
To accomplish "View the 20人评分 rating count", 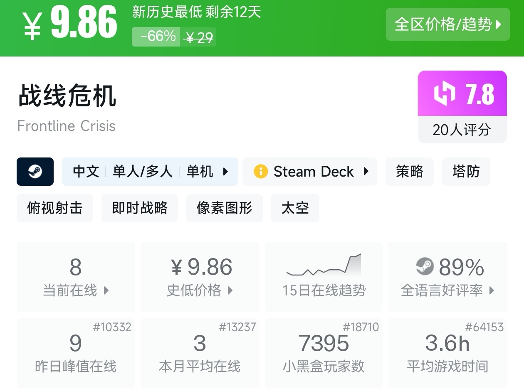I will click(x=462, y=130).
